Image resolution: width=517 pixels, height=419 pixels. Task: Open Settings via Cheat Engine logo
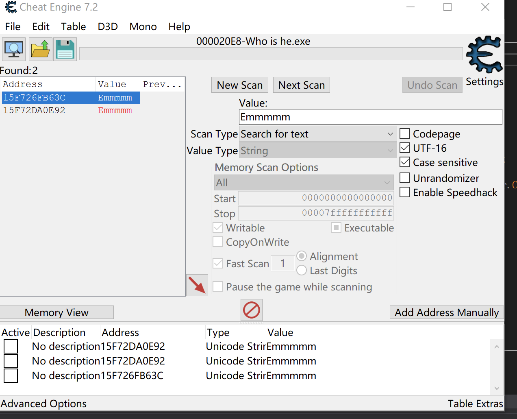[484, 55]
